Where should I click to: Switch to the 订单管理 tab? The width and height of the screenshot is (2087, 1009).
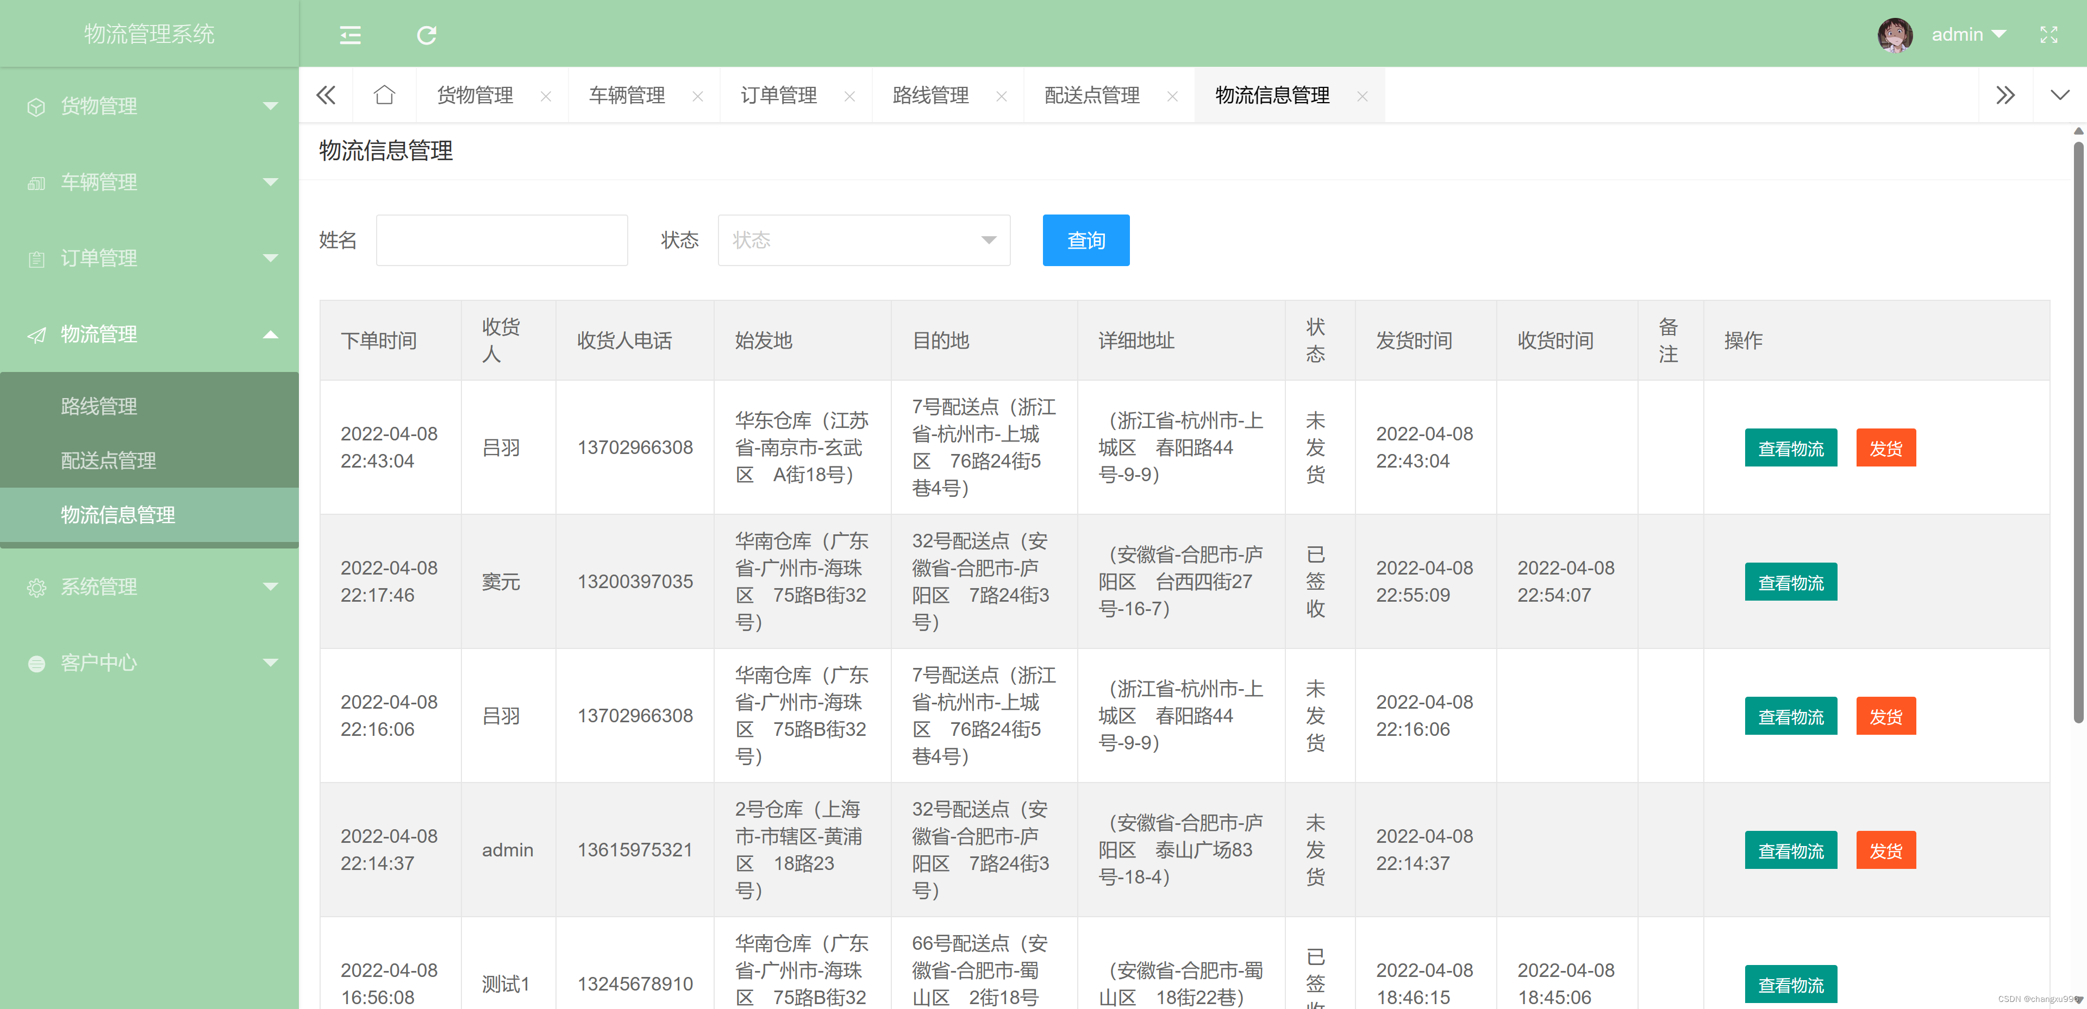pos(779,96)
